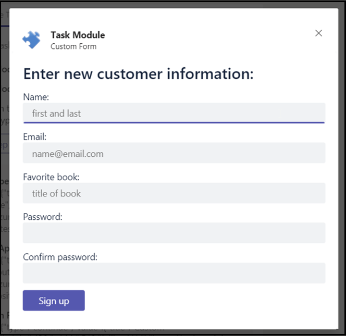This screenshot has width=346, height=336.
Task: Click the blue puzzle piece app icon
Action: click(x=31, y=40)
